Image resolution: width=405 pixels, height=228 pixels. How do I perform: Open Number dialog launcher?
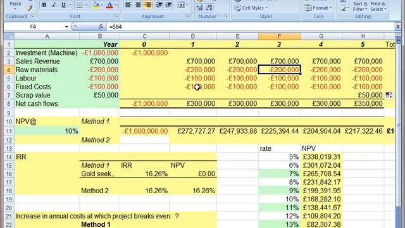226,16
